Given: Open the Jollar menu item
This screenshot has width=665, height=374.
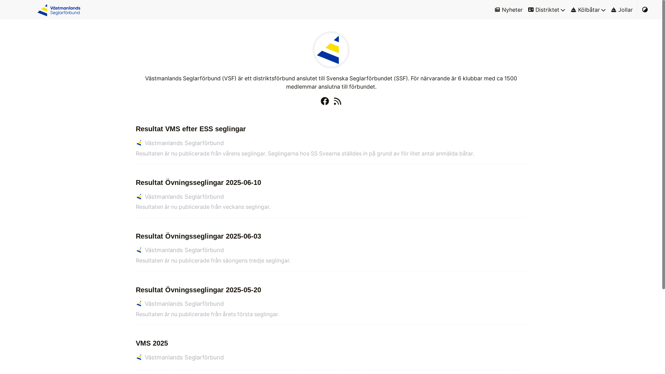Looking at the screenshot, I should [622, 10].
